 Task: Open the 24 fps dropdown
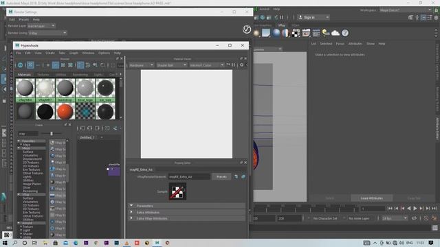click(x=394, y=218)
